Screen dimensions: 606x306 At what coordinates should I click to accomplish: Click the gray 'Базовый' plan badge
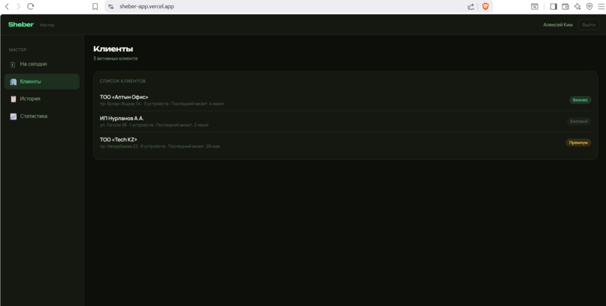tap(579, 121)
